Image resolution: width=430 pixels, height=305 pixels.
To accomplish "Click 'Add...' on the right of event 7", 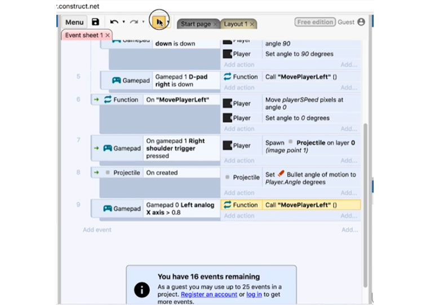I will pyautogui.click(x=349, y=161).
